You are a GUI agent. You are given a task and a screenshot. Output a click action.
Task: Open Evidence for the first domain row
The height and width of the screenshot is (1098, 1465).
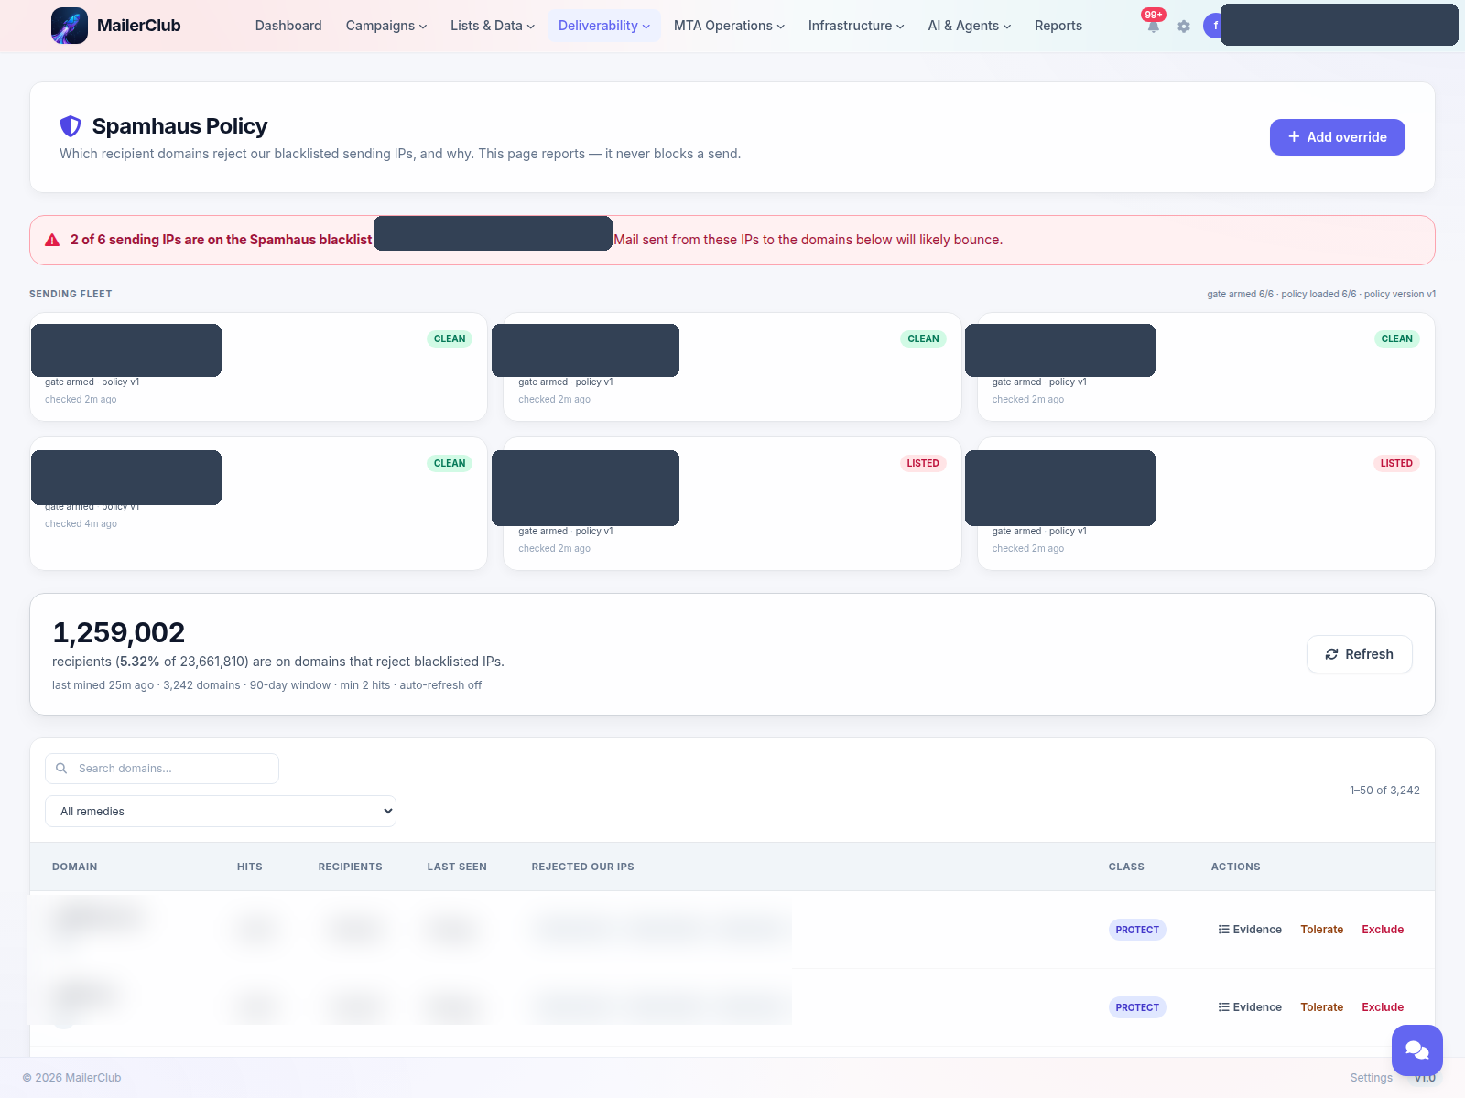point(1250,930)
